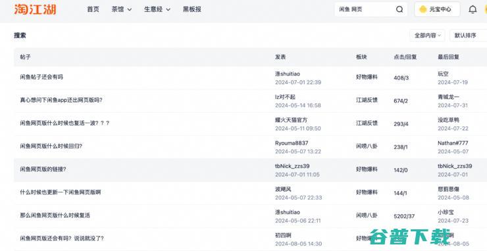
Task: Click 闲唠八卦 board in 5202/37 row
Action: [367, 215]
